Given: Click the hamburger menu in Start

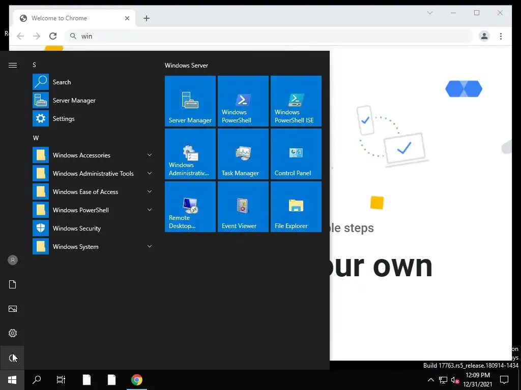Looking at the screenshot, I should tap(13, 65).
